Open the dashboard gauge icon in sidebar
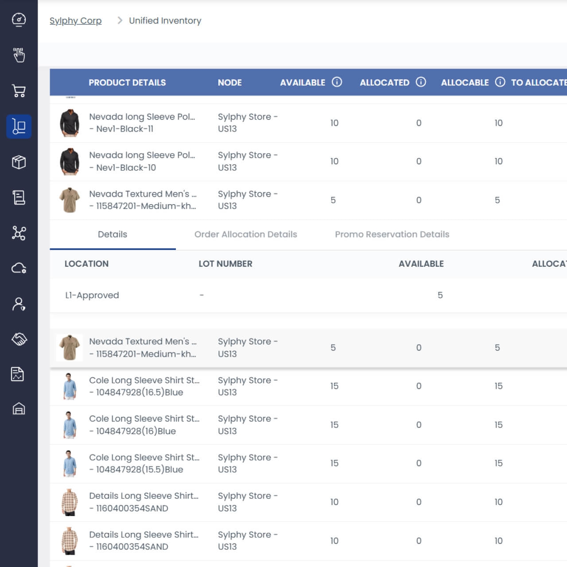Viewport: 567px width, 567px height. (x=19, y=20)
